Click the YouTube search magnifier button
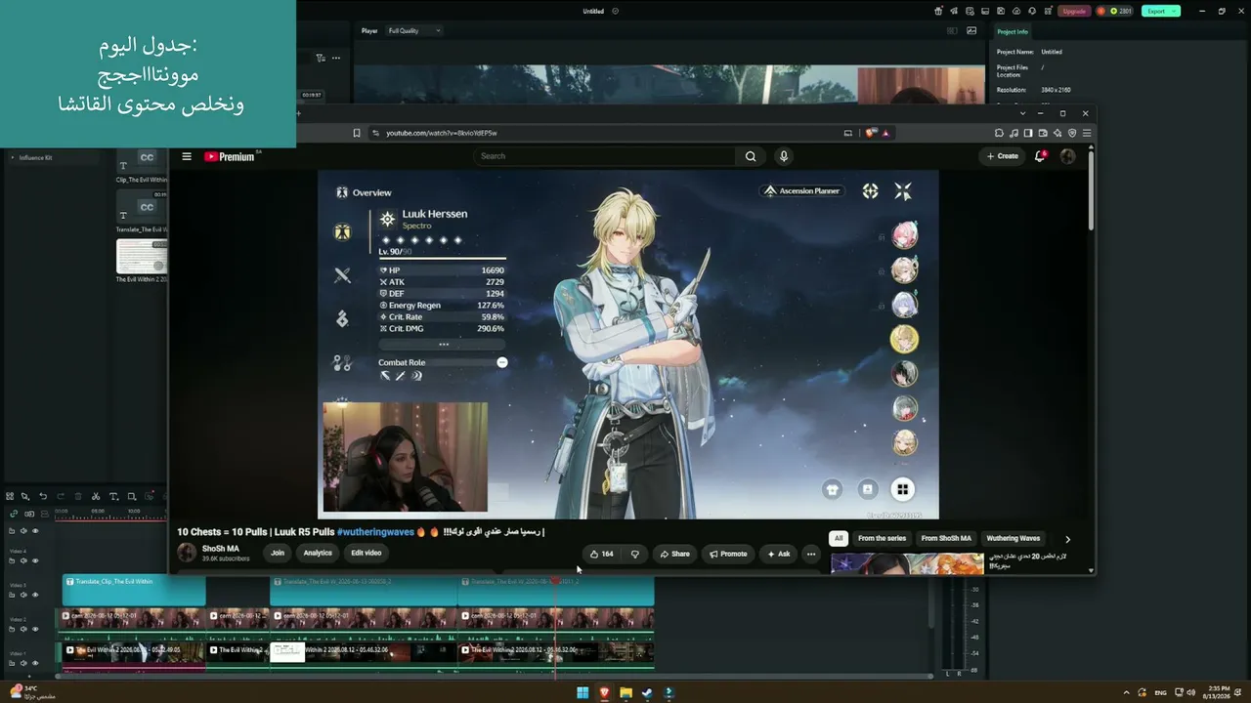 [x=751, y=156]
